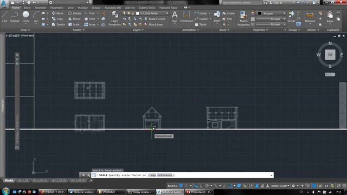
Task: Activate the Rotate command
Action: pos(75,13)
